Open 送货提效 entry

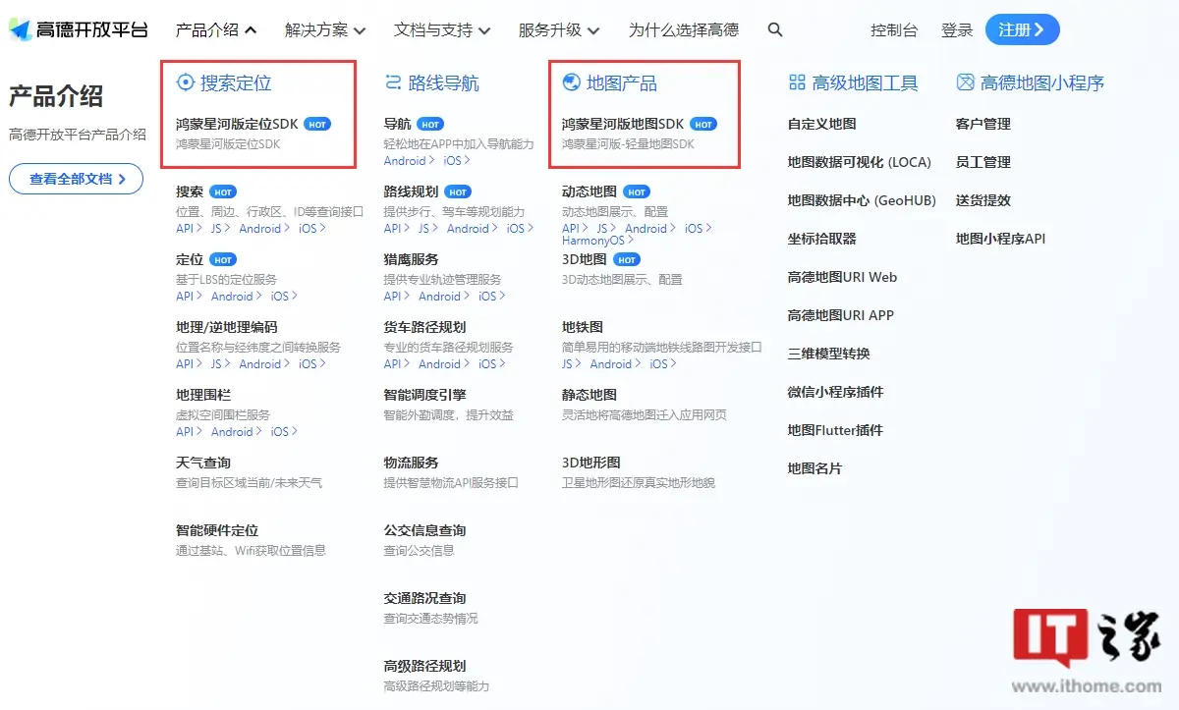tap(983, 200)
